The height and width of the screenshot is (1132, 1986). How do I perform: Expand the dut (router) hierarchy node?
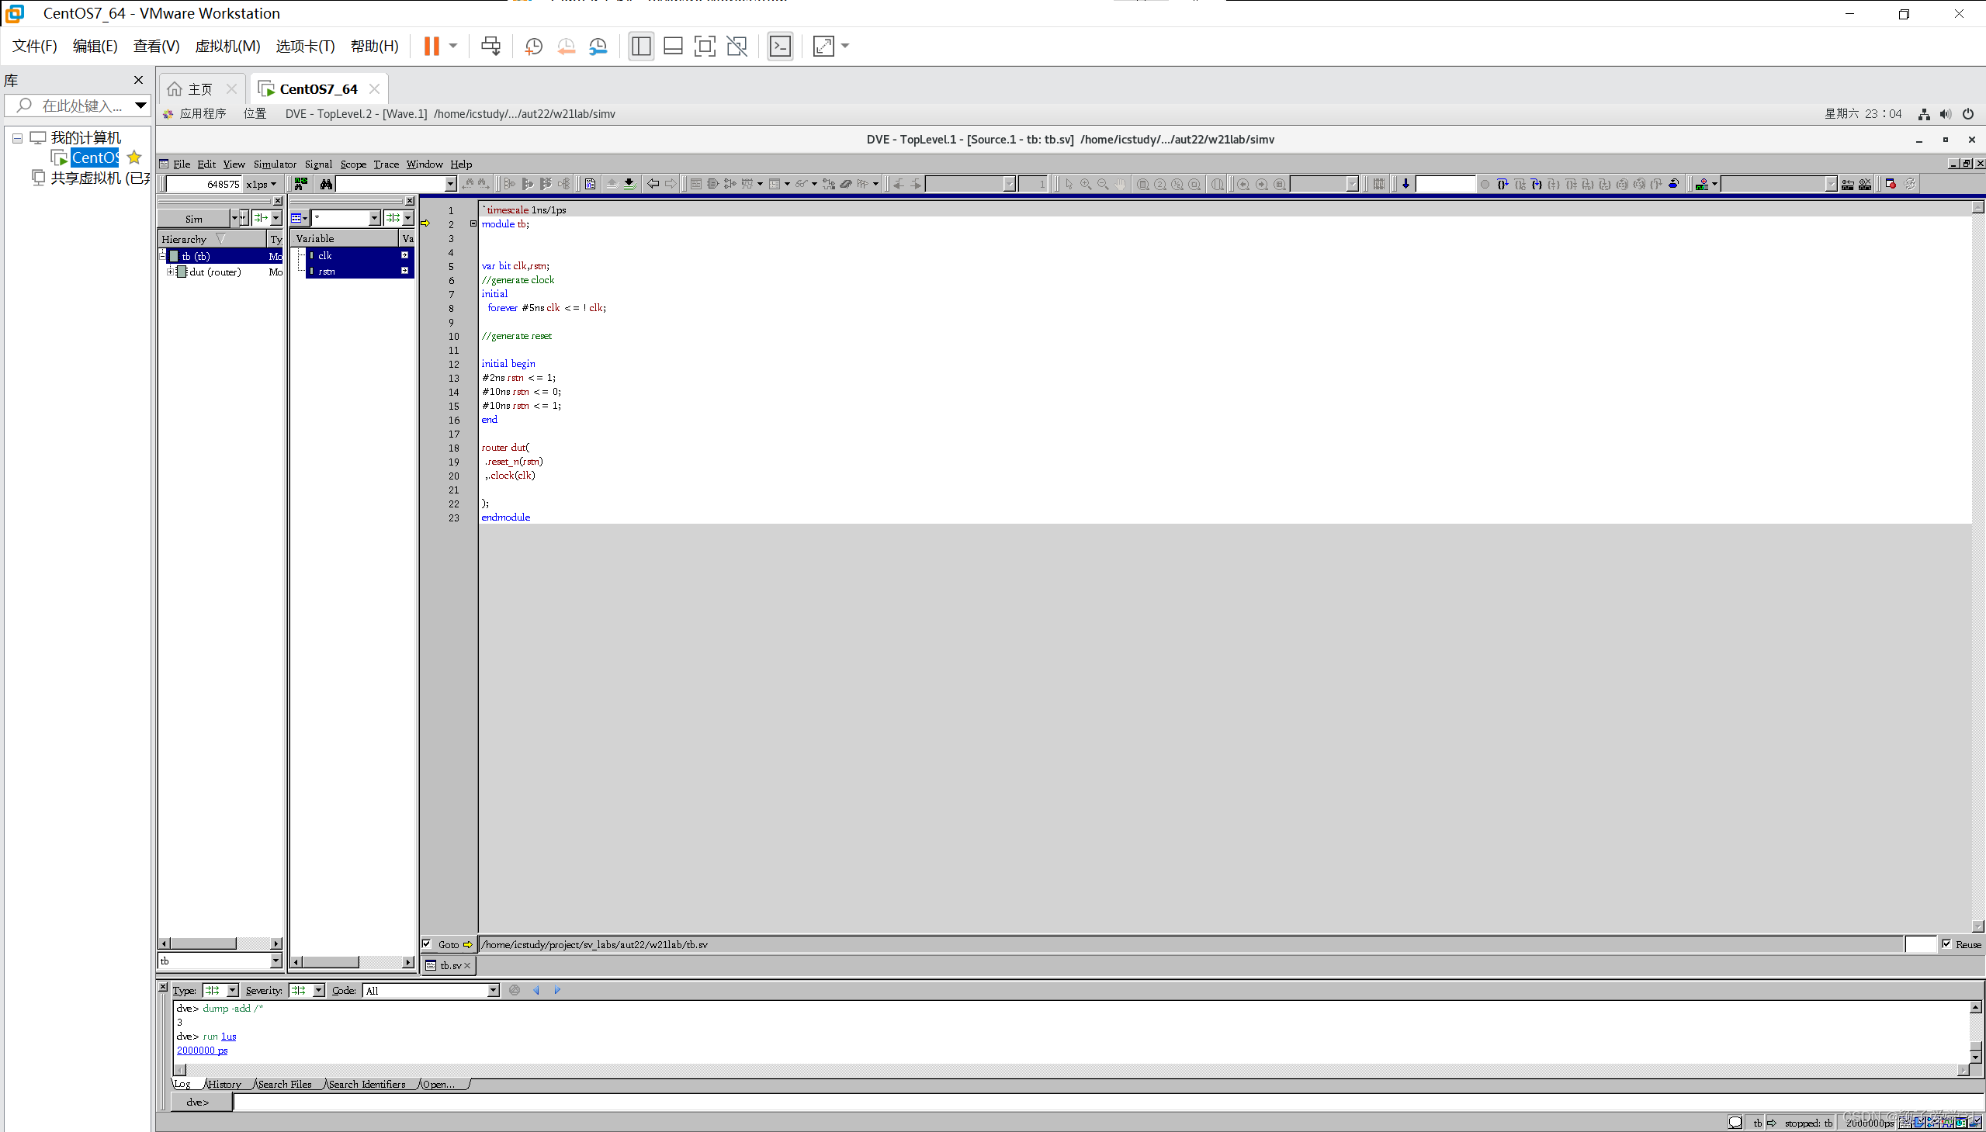pos(170,272)
